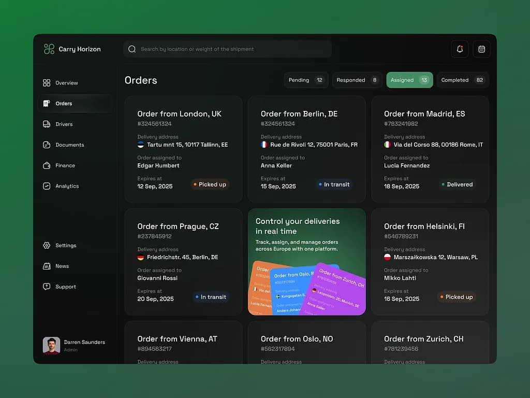The height and width of the screenshot is (398, 530).
Task: Click the magnifier search icon
Action: pos(132,49)
